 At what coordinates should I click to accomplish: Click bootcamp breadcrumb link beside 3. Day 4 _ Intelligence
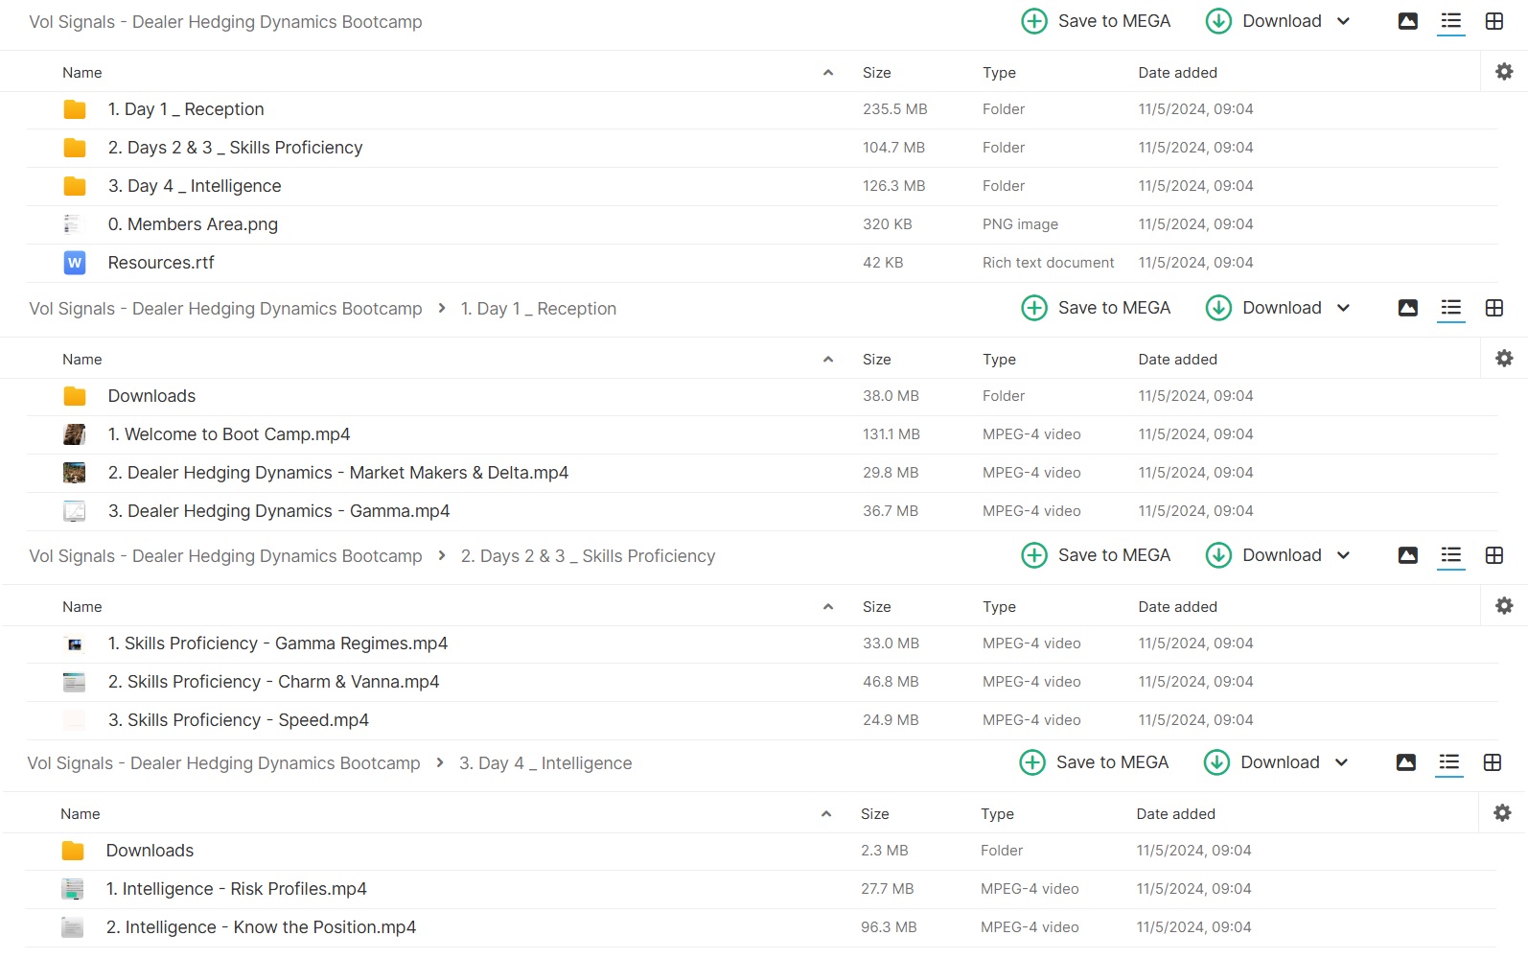pyautogui.click(x=223, y=763)
